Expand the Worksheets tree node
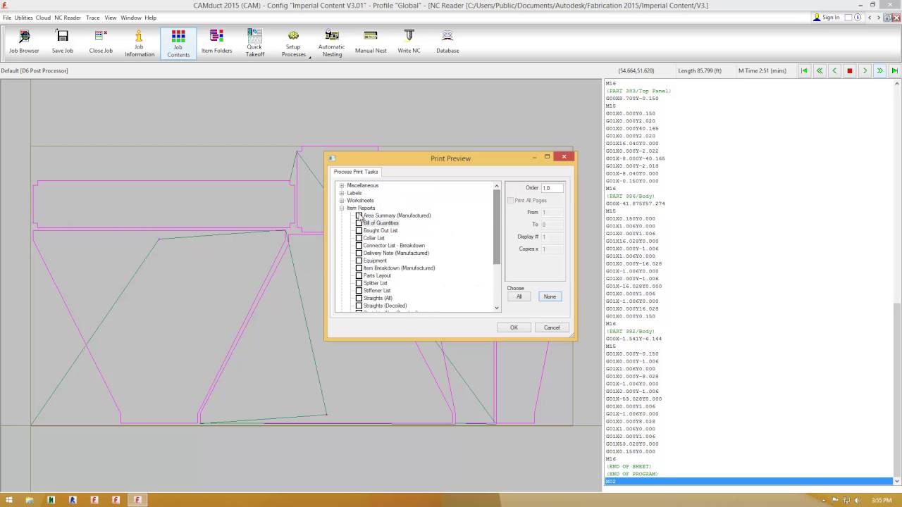The height and width of the screenshot is (507, 902). [342, 201]
